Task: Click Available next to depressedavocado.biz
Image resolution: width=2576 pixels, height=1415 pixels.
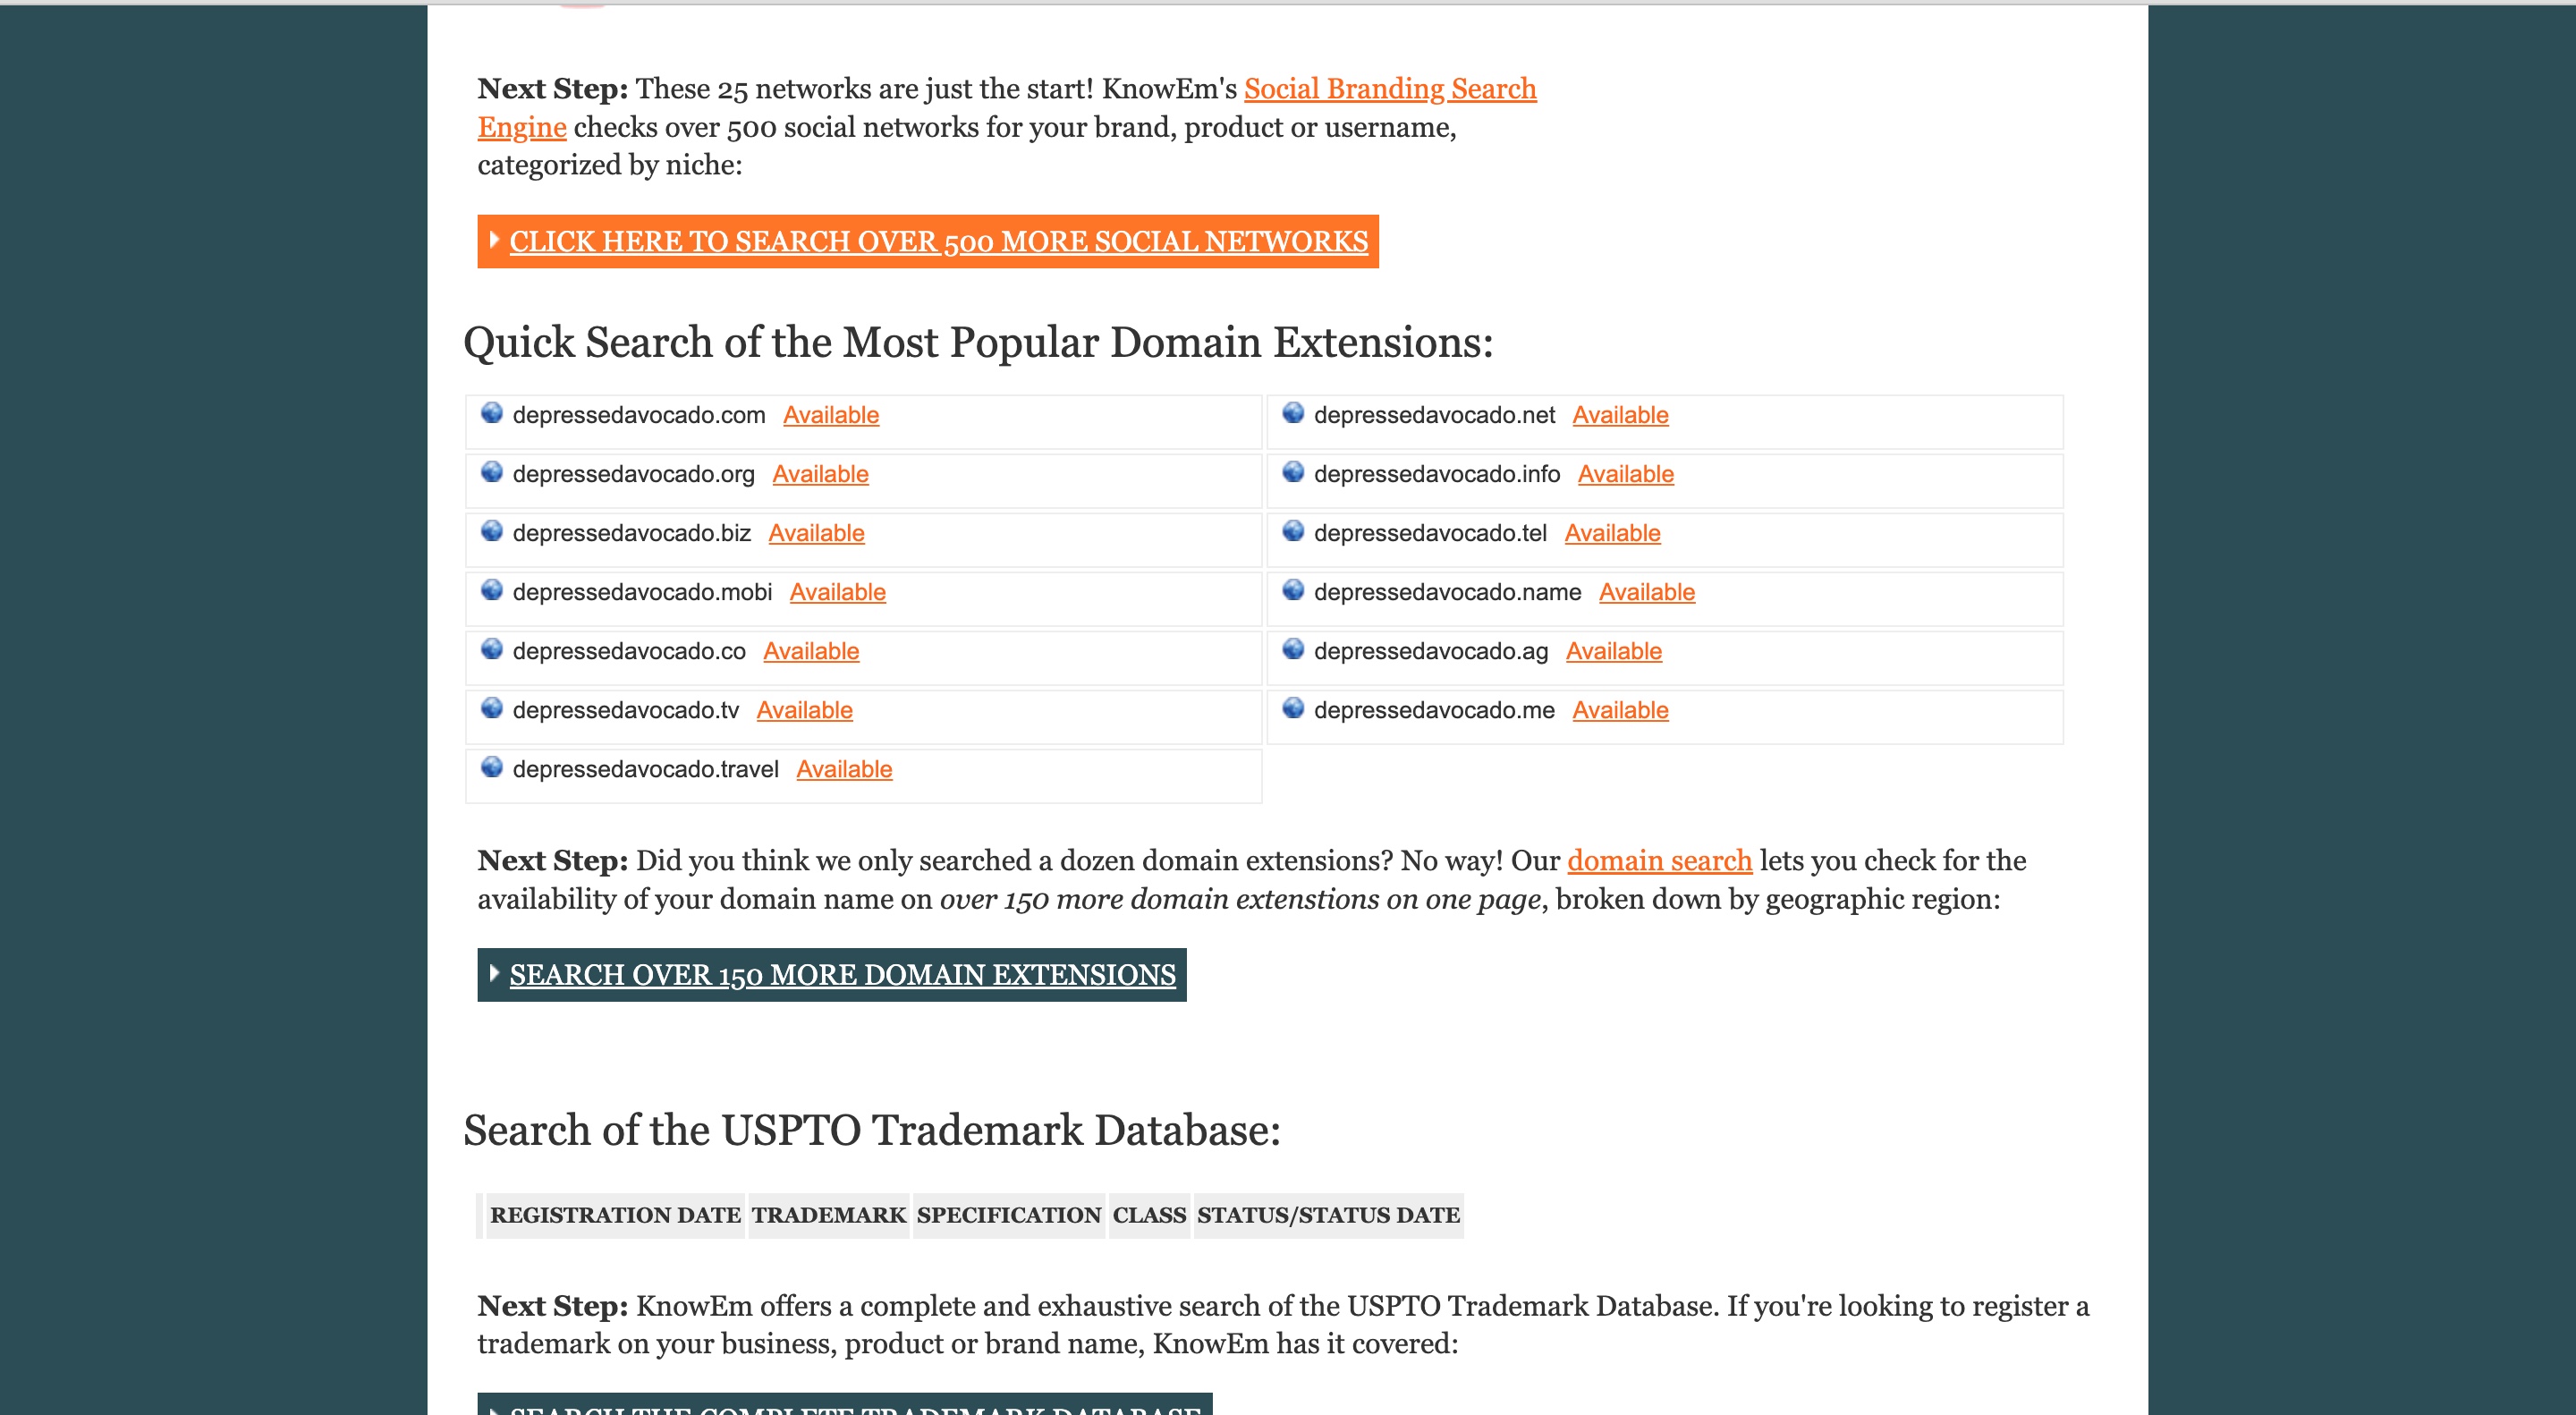Action: pos(816,534)
